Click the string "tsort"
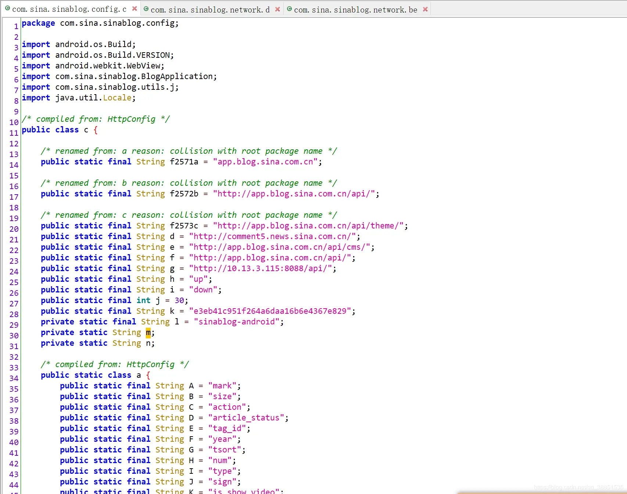Screen dimensions: 627x494 click(x=225, y=450)
